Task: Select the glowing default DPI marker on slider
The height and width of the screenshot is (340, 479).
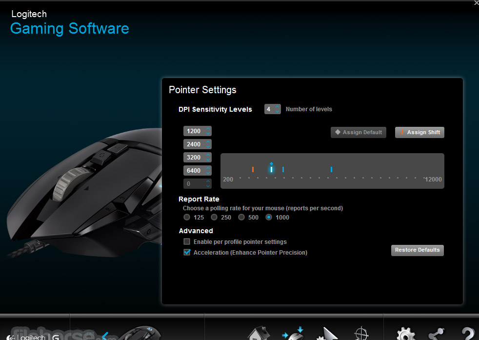Action: [x=271, y=169]
